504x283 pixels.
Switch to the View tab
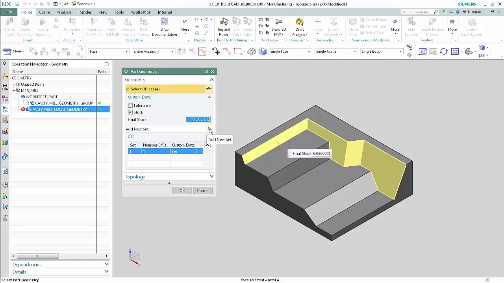[103, 12]
